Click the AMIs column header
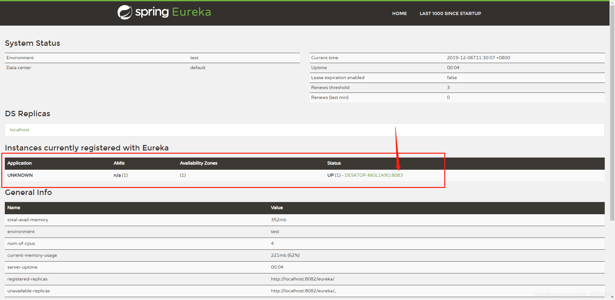Image resolution: width=615 pixels, height=300 pixels. pyautogui.click(x=119, y=163)
